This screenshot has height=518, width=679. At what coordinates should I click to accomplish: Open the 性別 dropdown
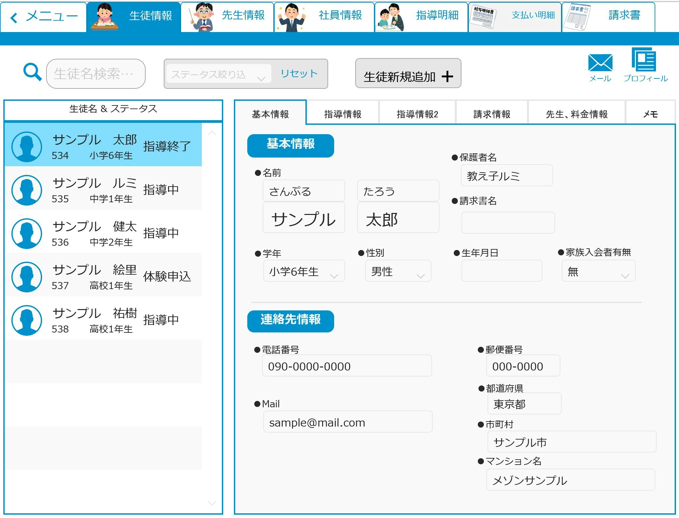point(398,271)
